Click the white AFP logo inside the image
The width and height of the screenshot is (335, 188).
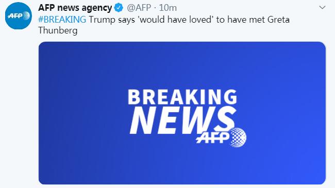pos(221,138)
